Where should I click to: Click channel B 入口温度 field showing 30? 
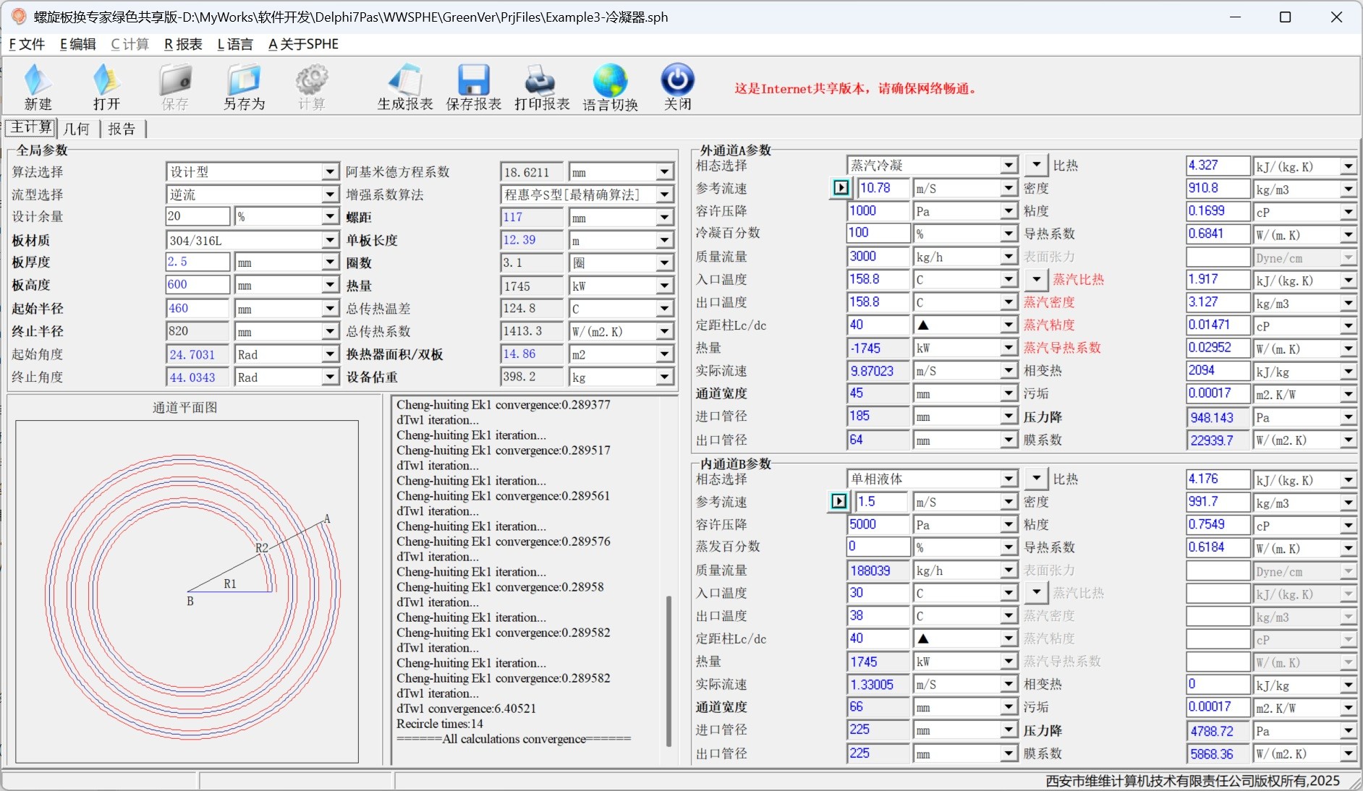tap(878, 593)
